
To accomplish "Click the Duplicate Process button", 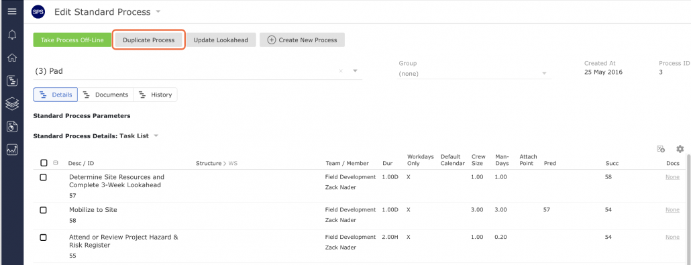I will click(x=148, y=40).
